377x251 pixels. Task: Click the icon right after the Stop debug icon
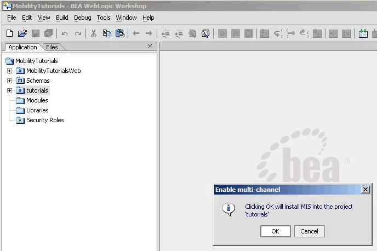click(265, 33)
